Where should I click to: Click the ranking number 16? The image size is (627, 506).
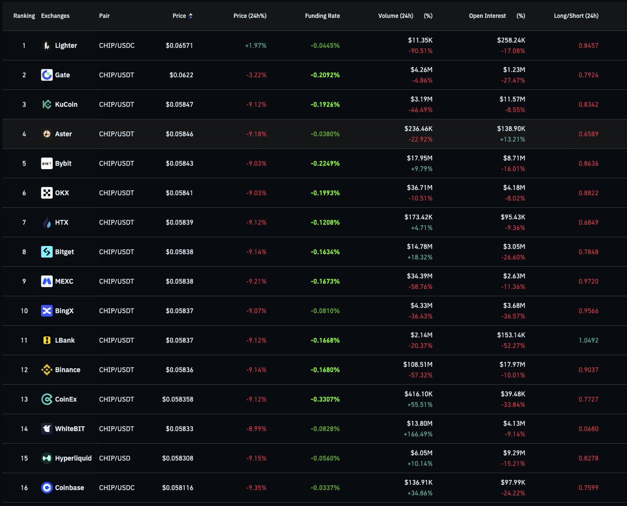(24, 488)
